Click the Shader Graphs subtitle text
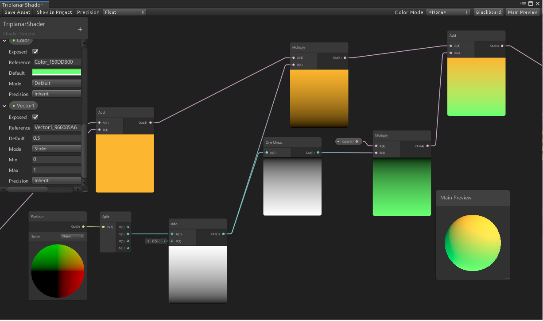Screen dimensions: 543x321 (x=19, y=34)
